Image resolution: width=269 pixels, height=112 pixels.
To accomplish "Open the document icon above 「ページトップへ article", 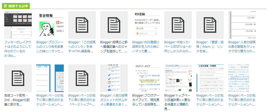I will (82, 78).
